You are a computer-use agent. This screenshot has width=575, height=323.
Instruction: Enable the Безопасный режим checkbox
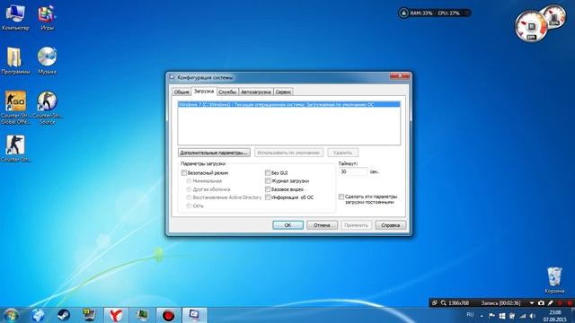[x=184, y=172]
